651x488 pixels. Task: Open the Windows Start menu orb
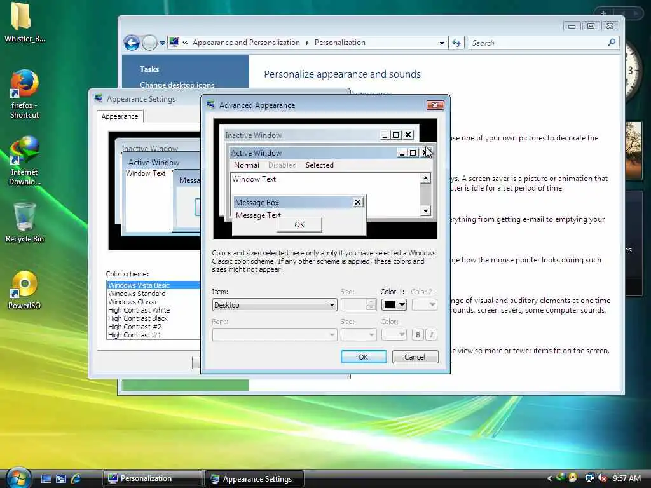coord(18,478)
